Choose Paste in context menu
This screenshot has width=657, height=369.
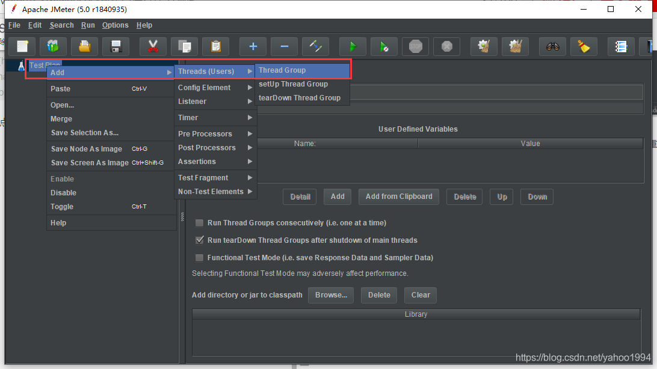coord(111,89)
